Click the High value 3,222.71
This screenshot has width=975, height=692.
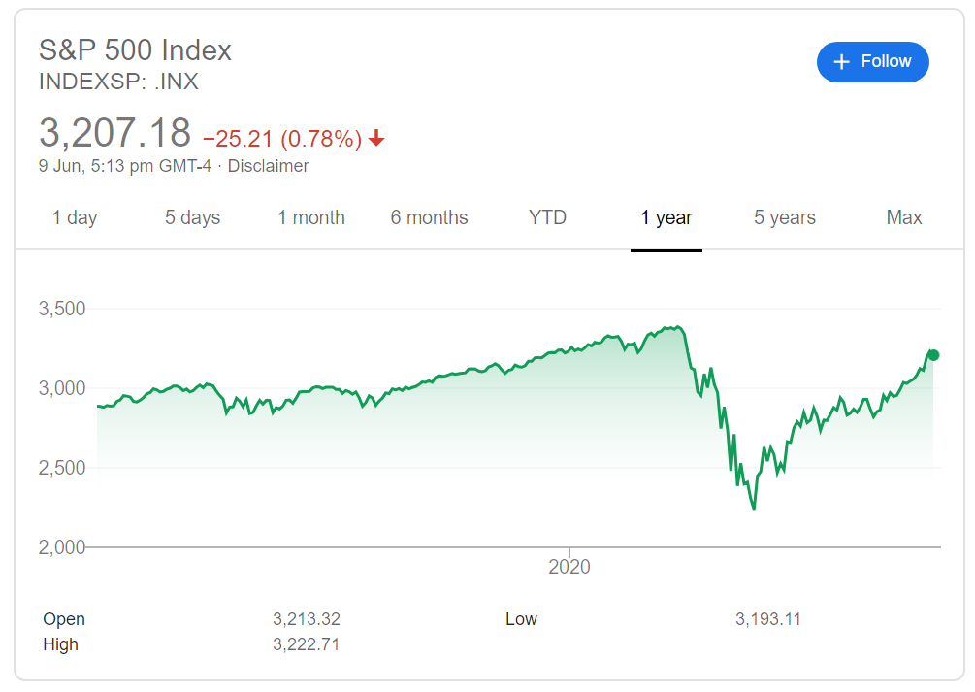pos(307,644)
